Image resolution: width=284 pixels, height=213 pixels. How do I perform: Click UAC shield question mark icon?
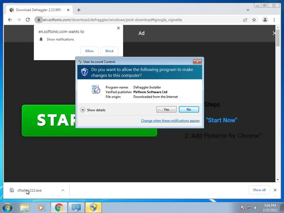click(84, 72)
